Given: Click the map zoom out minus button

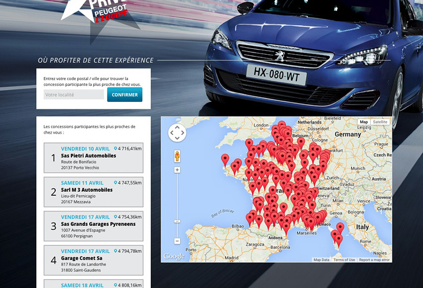Looking at the screenshot, I should (177, 241).
